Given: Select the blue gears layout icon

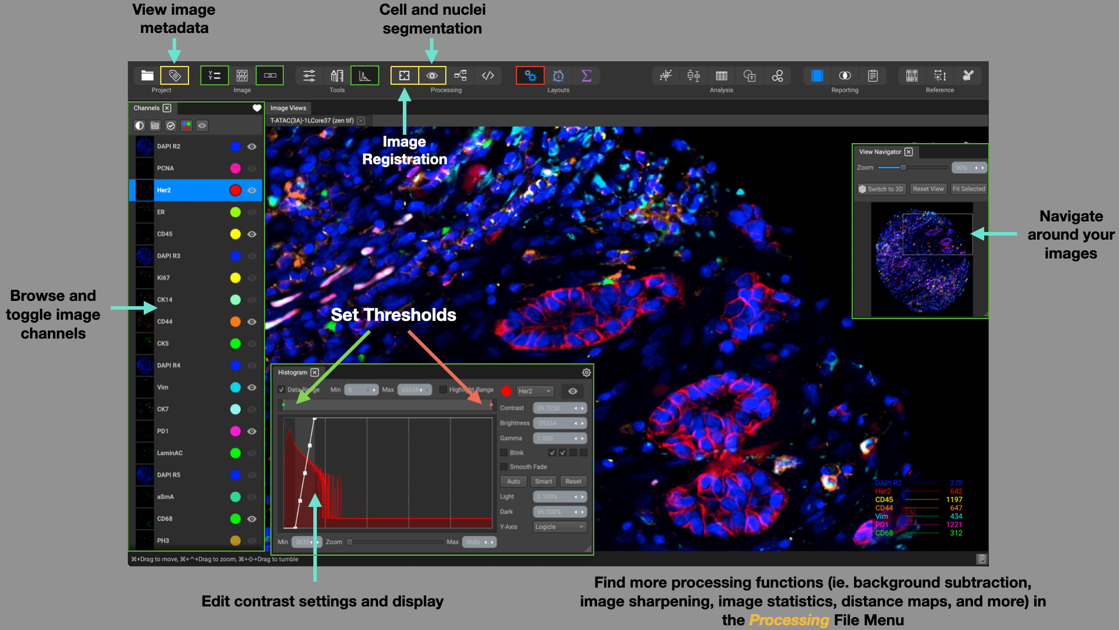Looking at the screenshot, I should coord(530,75).
